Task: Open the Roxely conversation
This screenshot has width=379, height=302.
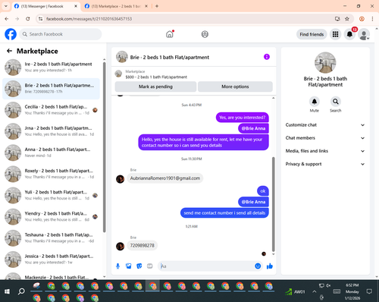Action: [x=51, y=174]
